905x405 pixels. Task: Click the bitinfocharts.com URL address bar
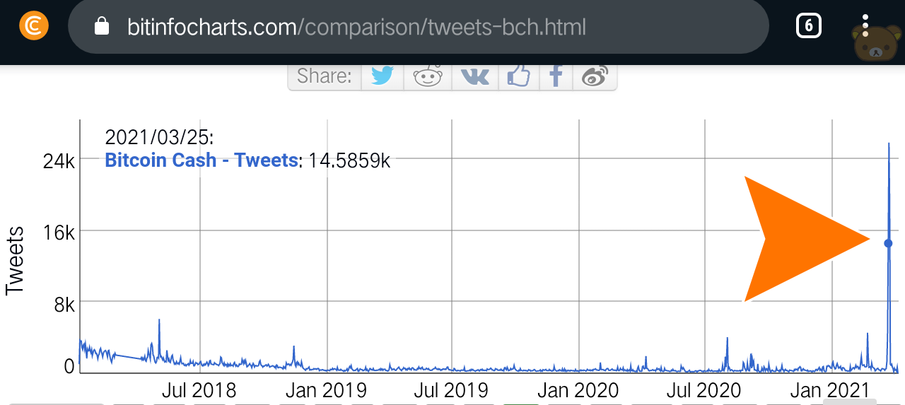pyautogui.click(x=418, y=26)
